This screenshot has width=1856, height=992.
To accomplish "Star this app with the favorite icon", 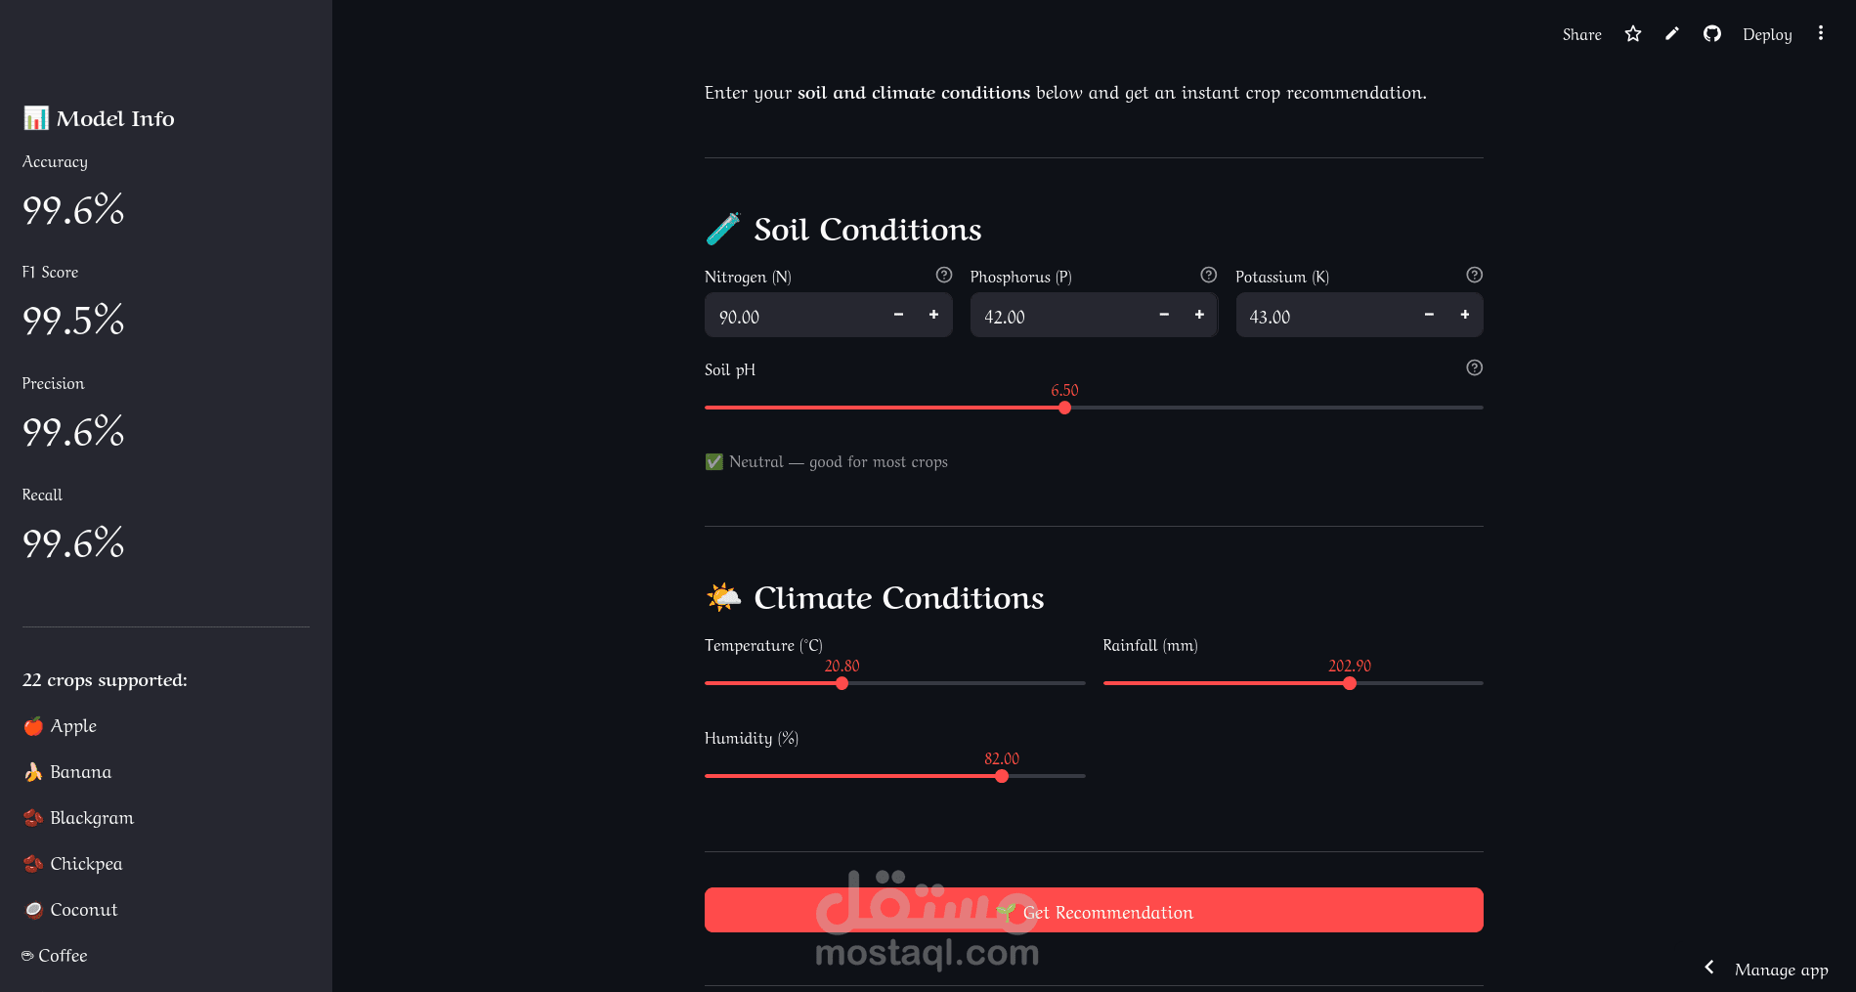I will coord(1632,34).
